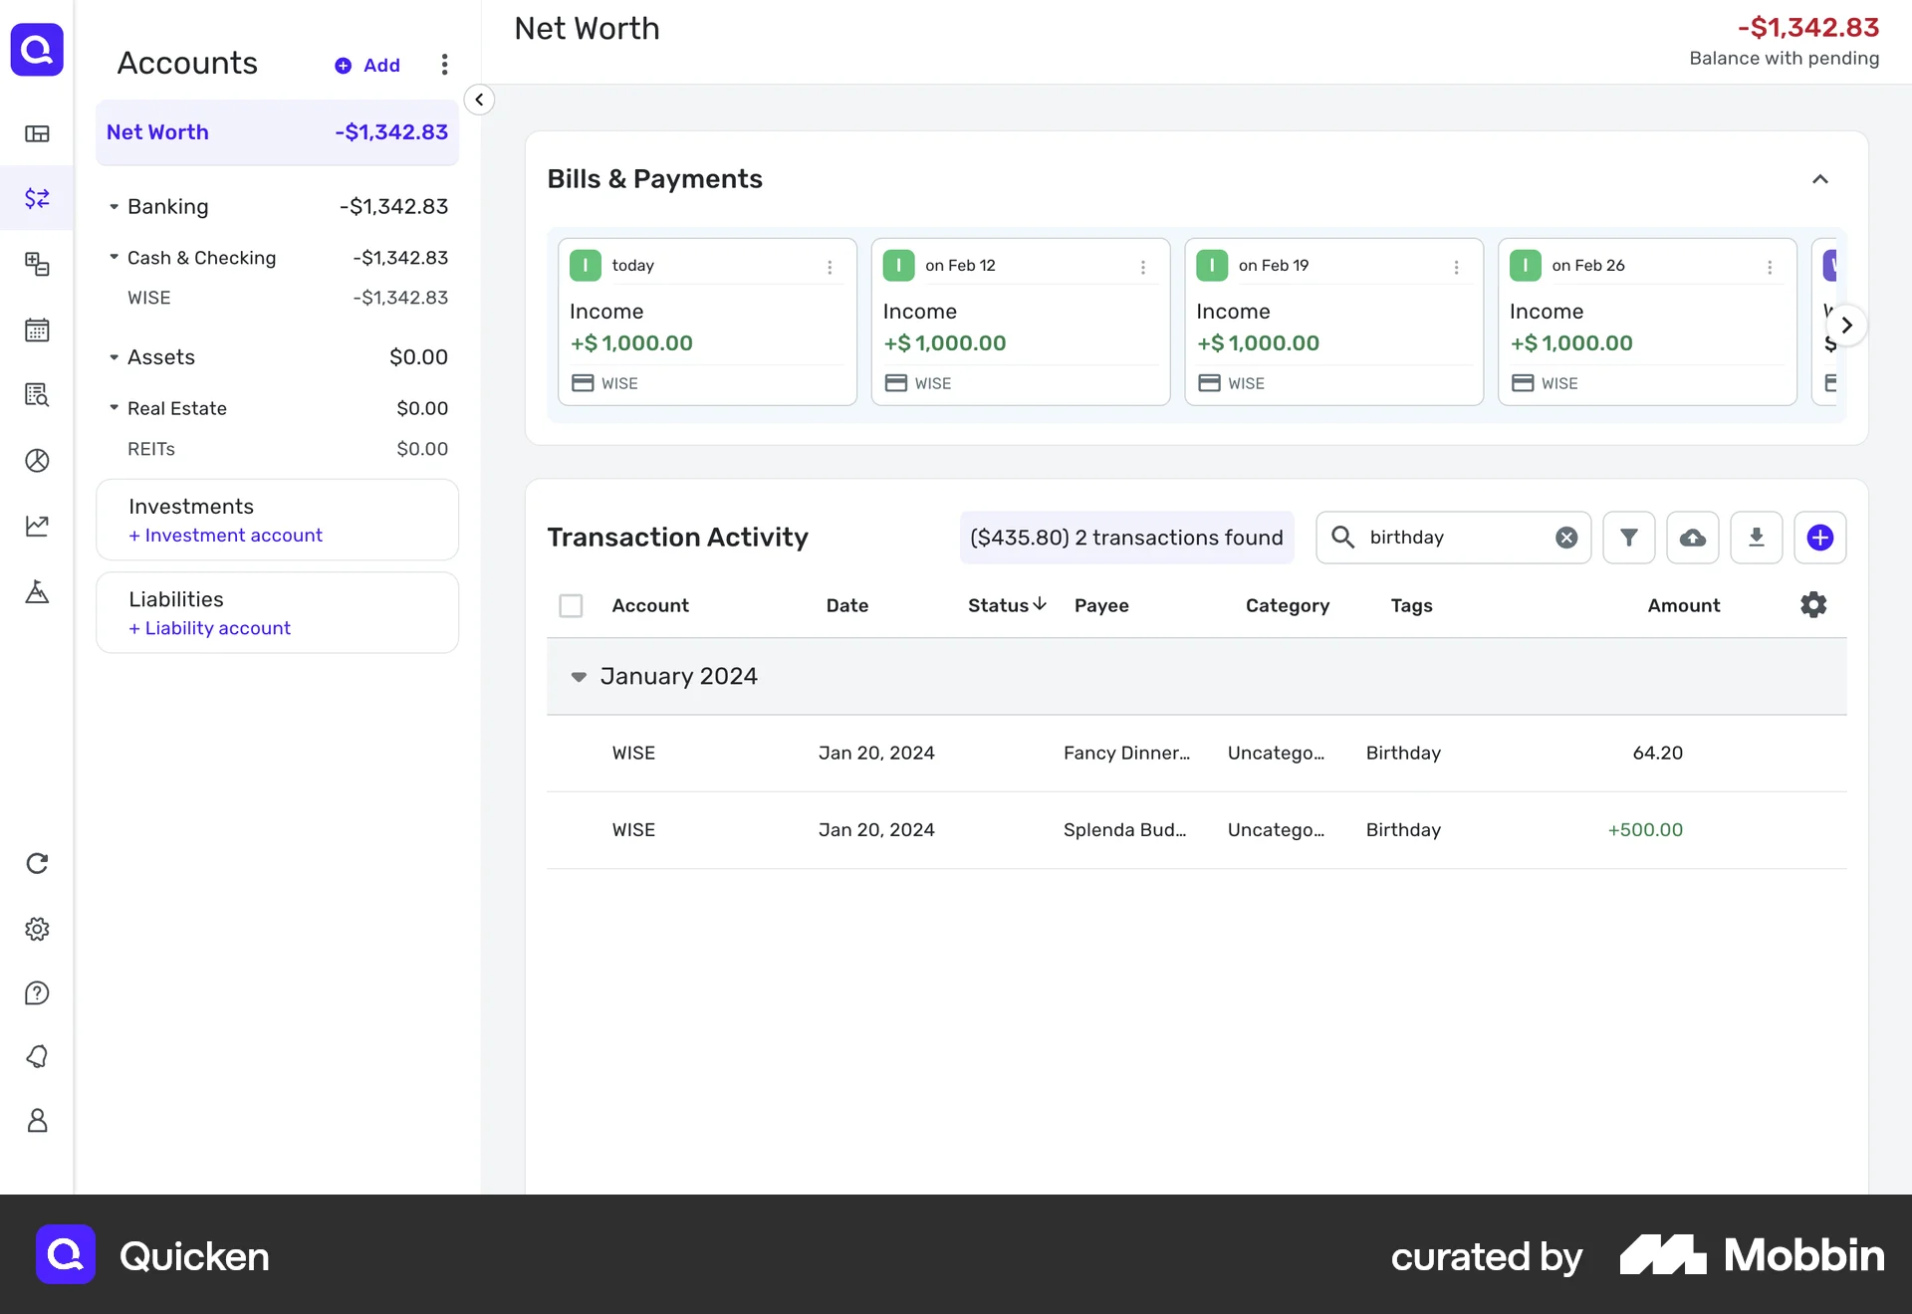The height and width of the screenshot is (1314, 1912).
Task: Clear the birthday search text
Action: [x=1566, y=538]
